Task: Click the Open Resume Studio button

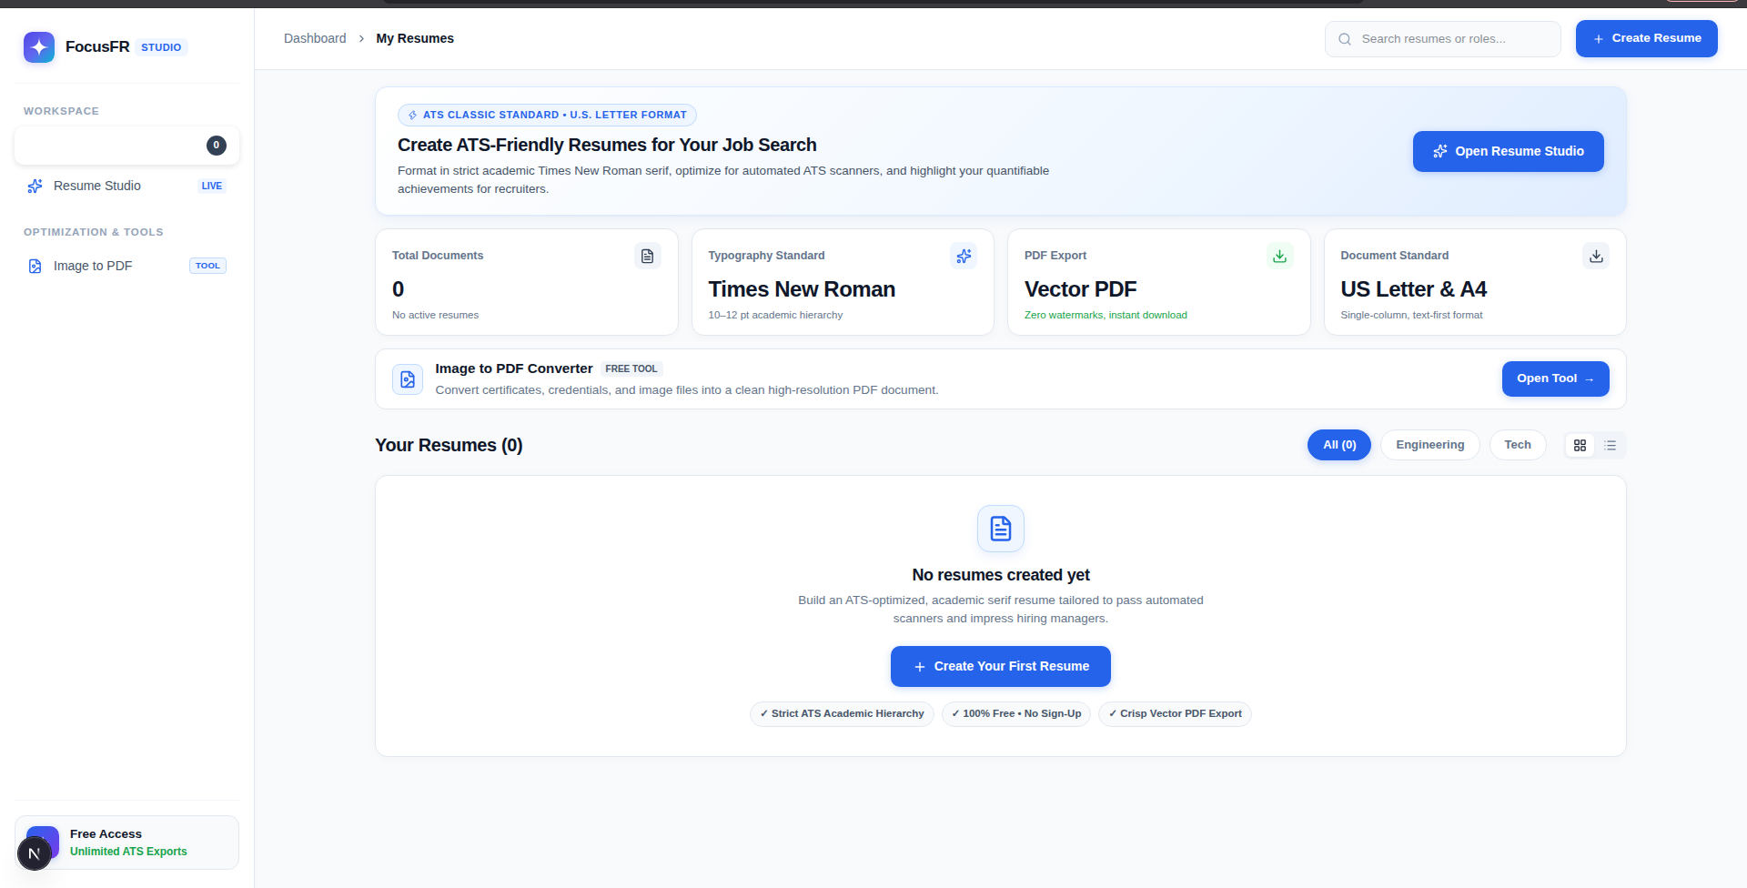Action: tap(1509, 151)
